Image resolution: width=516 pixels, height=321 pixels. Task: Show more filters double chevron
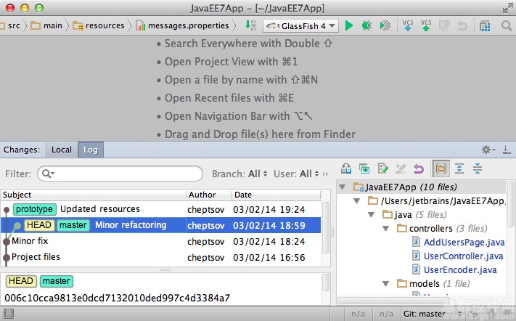click(x=325, y=174)
